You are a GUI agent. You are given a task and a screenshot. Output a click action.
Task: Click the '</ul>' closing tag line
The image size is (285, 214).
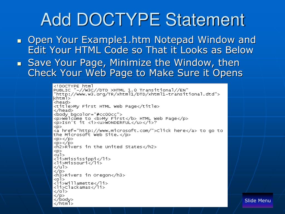pyautogui.click(x=60, y=167)
